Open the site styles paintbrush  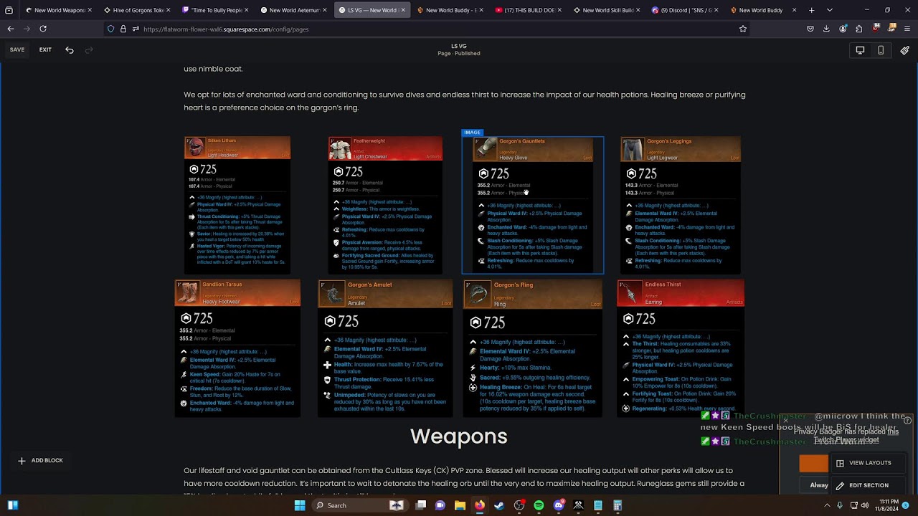tap(904, 50)
